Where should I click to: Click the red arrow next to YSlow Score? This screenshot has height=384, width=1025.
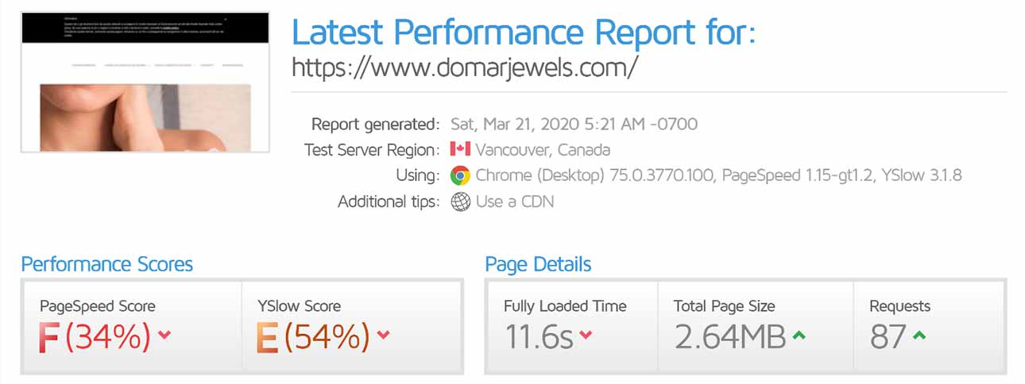pyautogui.click(x=383, y=336)
